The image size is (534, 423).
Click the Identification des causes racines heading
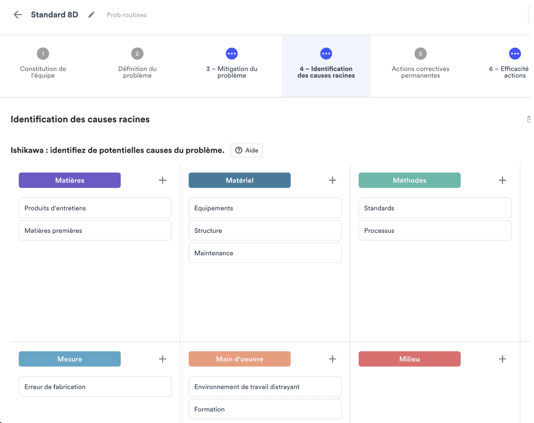pyautogui.click(x=80, y=119)
